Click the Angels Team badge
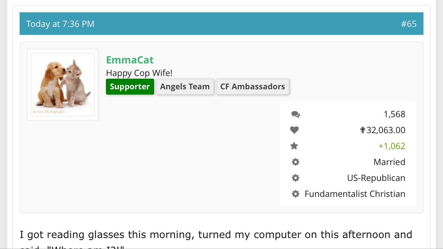Screen dimensions: 443x249 [185, 87]
